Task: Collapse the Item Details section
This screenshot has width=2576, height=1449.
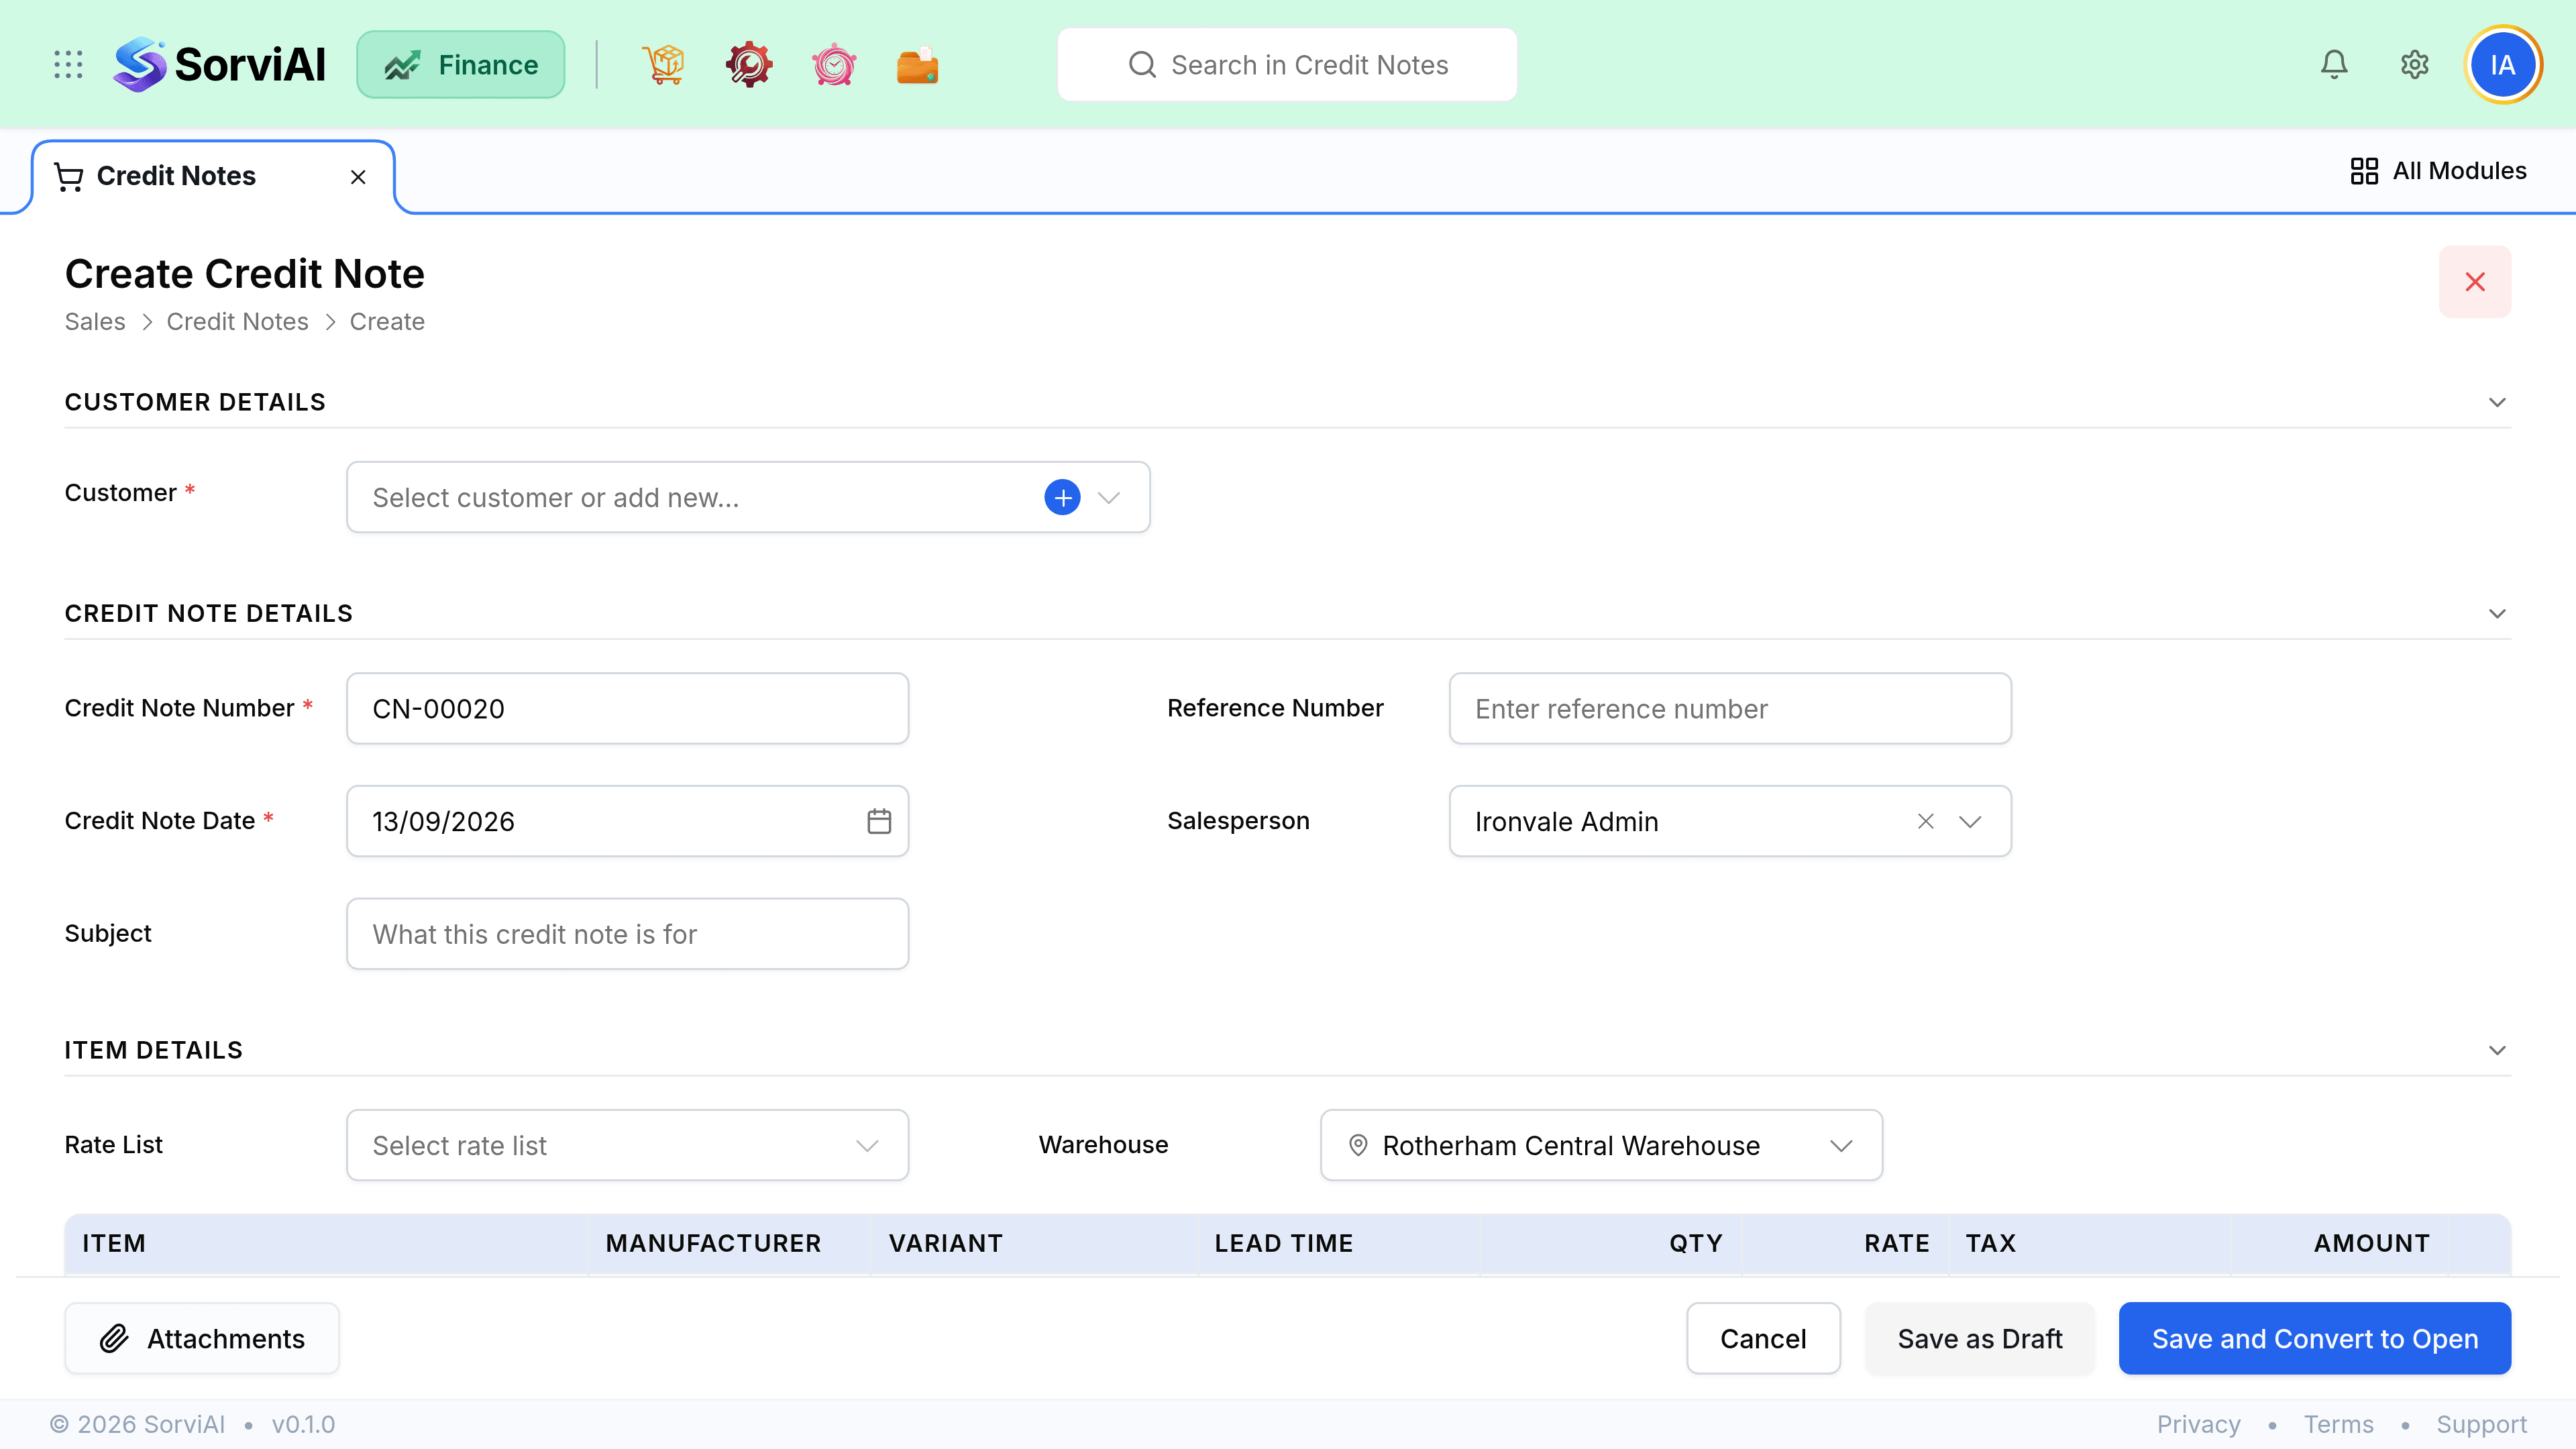Action: pyautogui.click(x=2497, y=1050)
